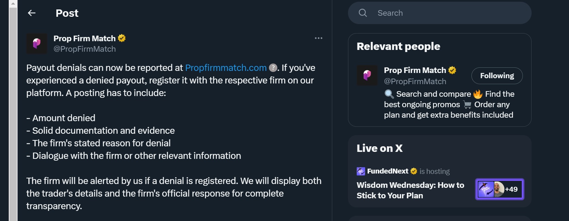
Task: Click FundedNext small logo in Live on X
Action: point(361,171)
